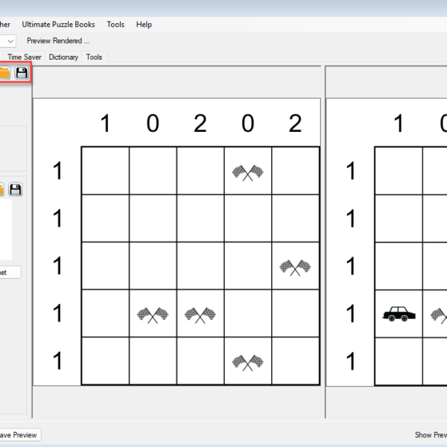Pick the flag under column header 2 in fourth row
The image size is (447, 447).
[200, 315]
